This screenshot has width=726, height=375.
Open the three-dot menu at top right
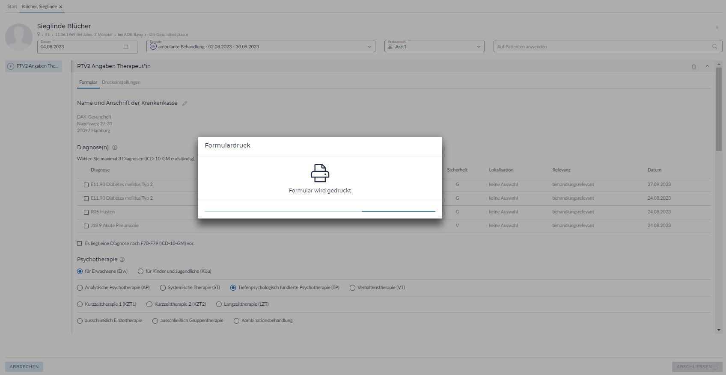point(717,28)
